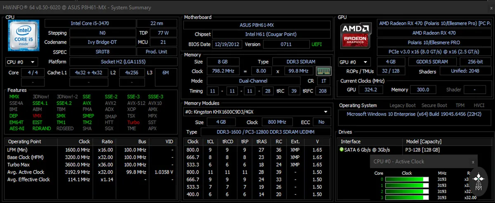
Task: Click the 400.0 clock timing table row
Action: point(257,194)
